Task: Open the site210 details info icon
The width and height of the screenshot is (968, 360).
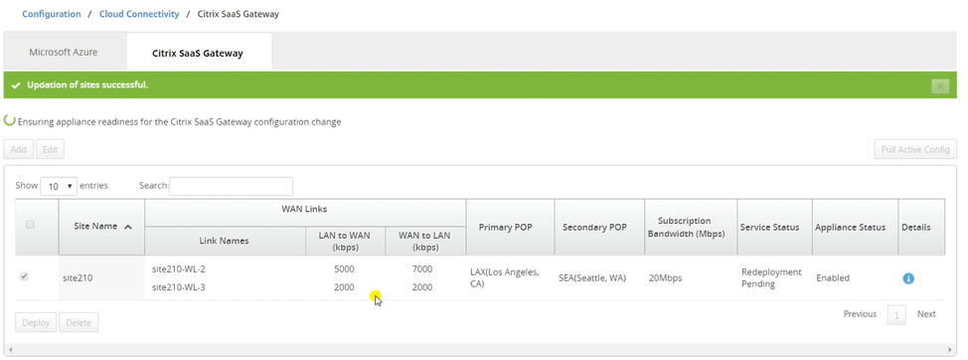Action: (x=908, y=278)
